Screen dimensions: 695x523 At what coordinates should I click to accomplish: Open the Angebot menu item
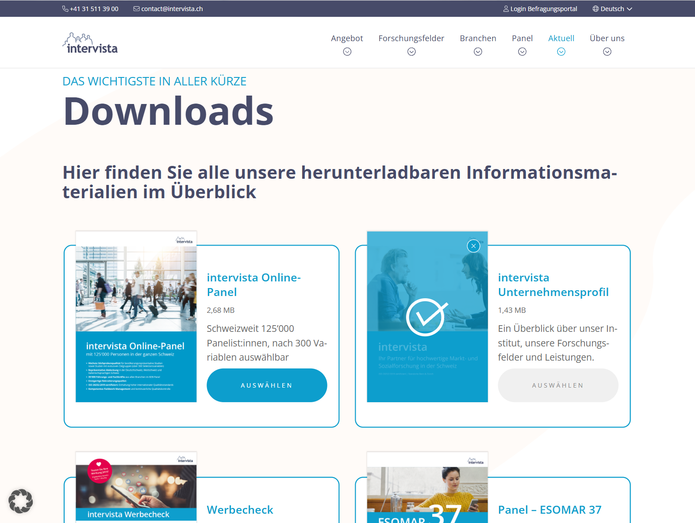click(347, 38)
